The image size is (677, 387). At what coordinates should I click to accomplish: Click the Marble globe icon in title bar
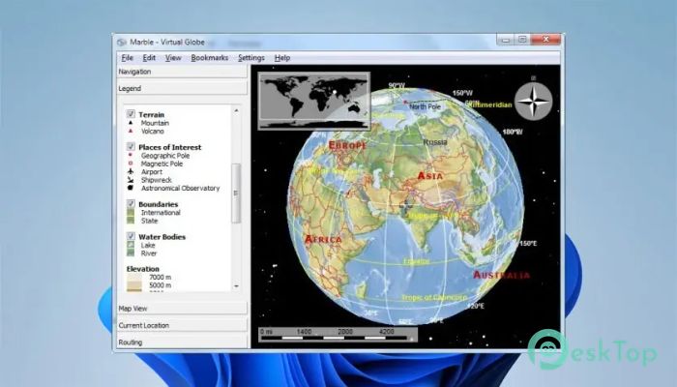pos(122,42)
